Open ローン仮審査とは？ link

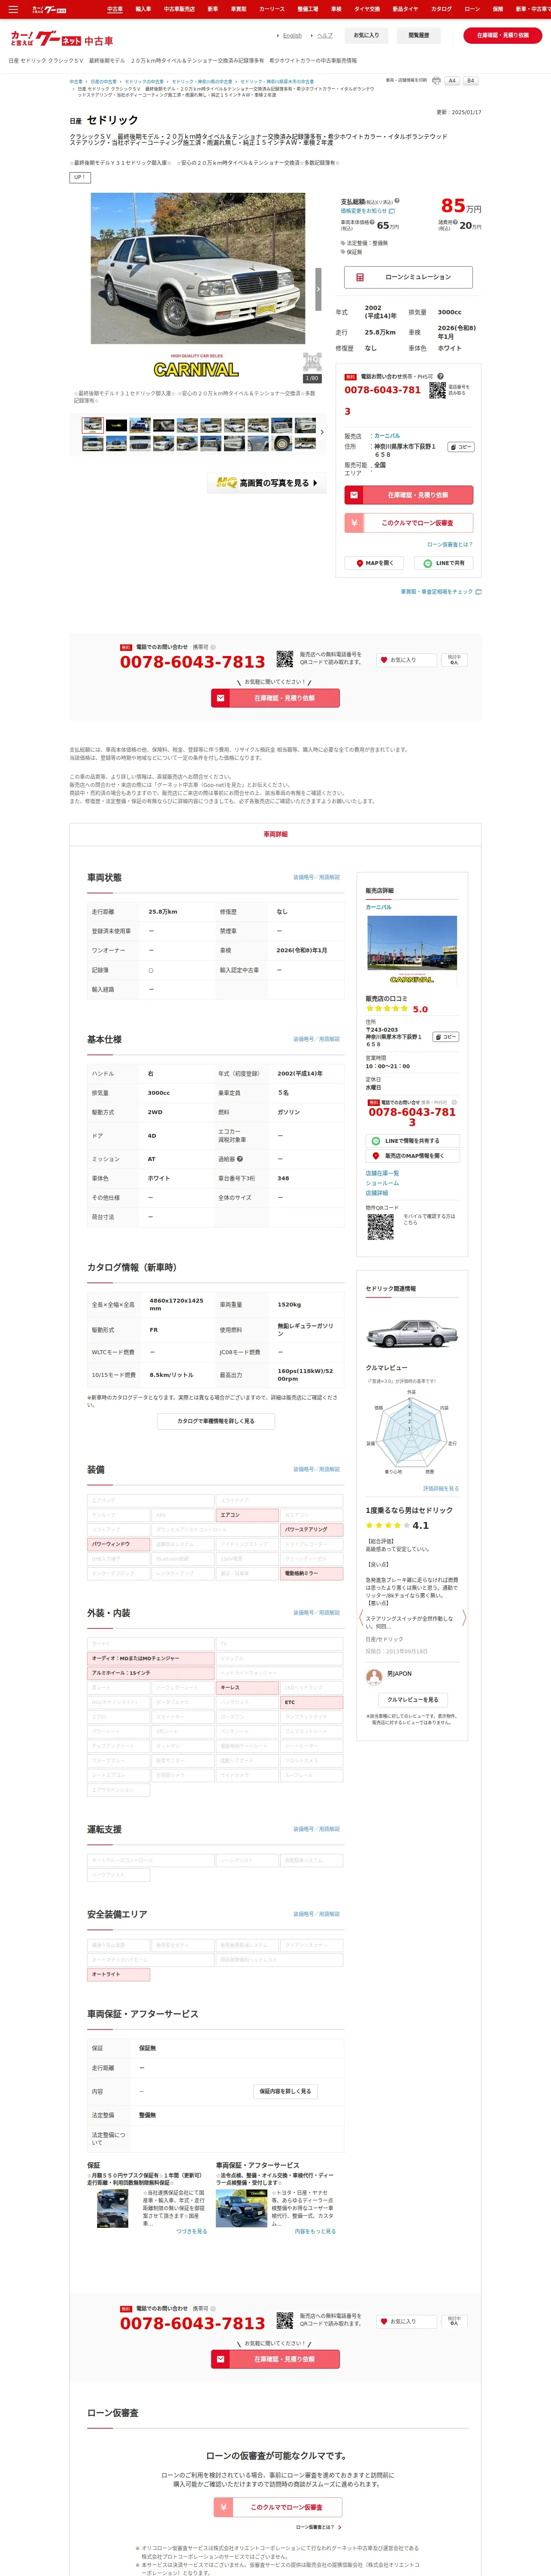450,544
